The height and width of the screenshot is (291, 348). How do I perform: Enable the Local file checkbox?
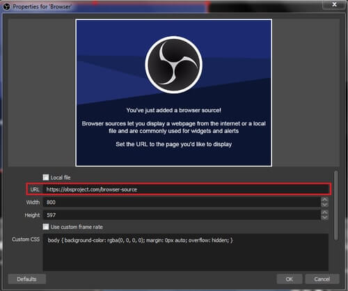(x=46, y=178)
